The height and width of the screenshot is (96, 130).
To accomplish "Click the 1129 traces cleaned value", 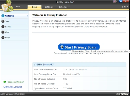I will point(66,84).
